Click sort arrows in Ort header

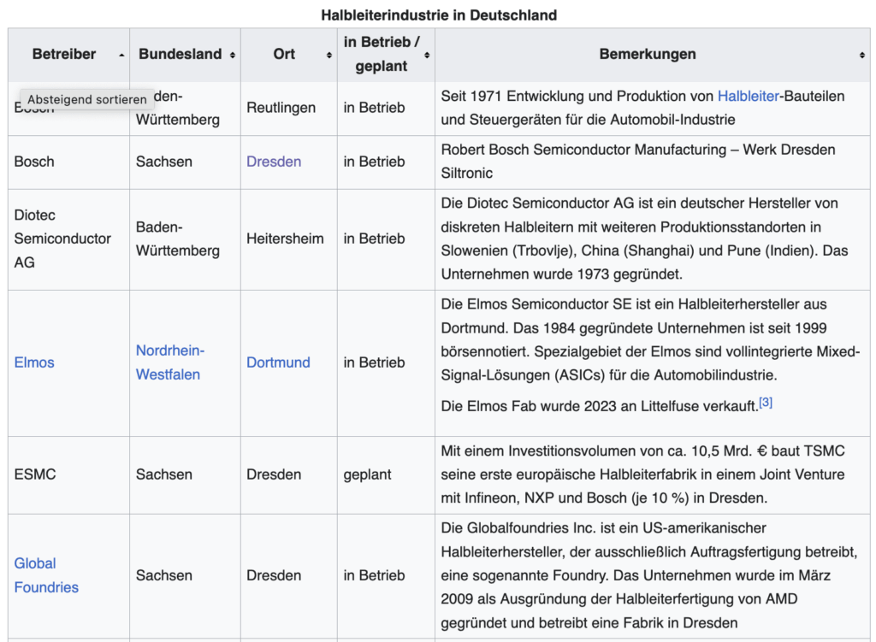[329, 55]
